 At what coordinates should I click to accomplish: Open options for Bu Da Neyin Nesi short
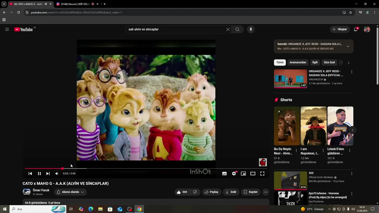296,151
